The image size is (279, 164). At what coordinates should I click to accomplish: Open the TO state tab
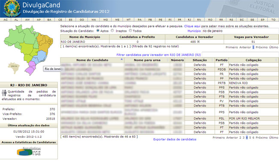click(x=273, y=20)
